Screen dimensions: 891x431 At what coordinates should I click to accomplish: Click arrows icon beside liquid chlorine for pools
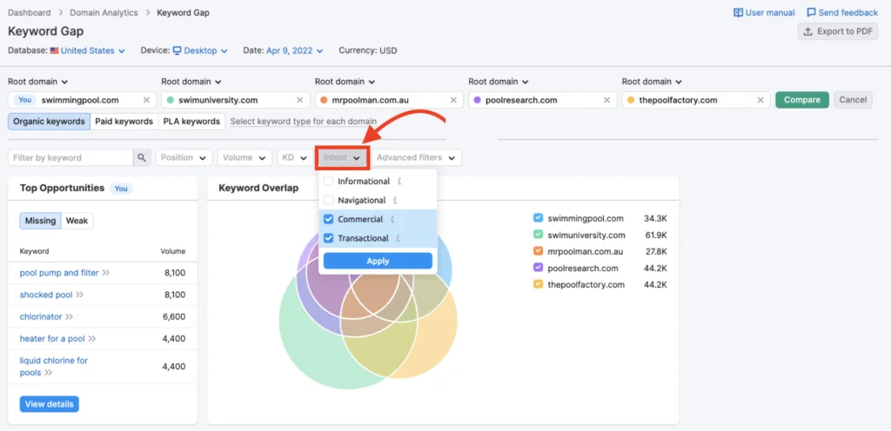(49, 373)
